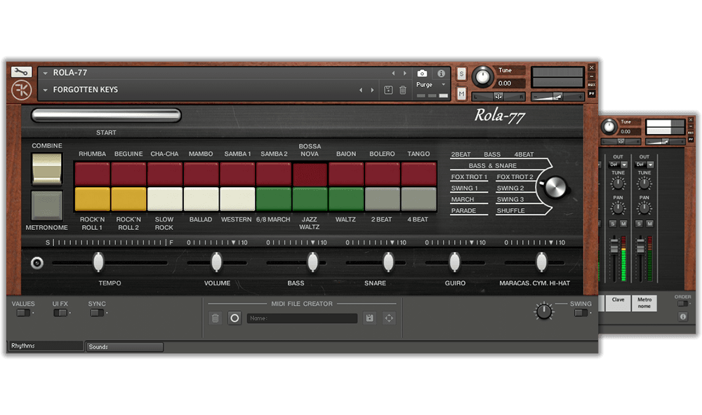Click the round tempo tap button left of Tempo

tap(37, 263)
